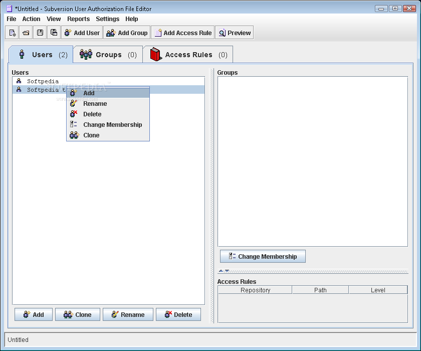Choose Add in the context menu
421x351 pixels.
pyautogui.click(x=108, y=93)
